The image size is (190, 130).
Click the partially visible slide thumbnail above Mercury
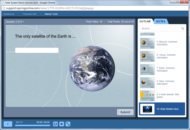pyautogui.click(x=147, y=34)
